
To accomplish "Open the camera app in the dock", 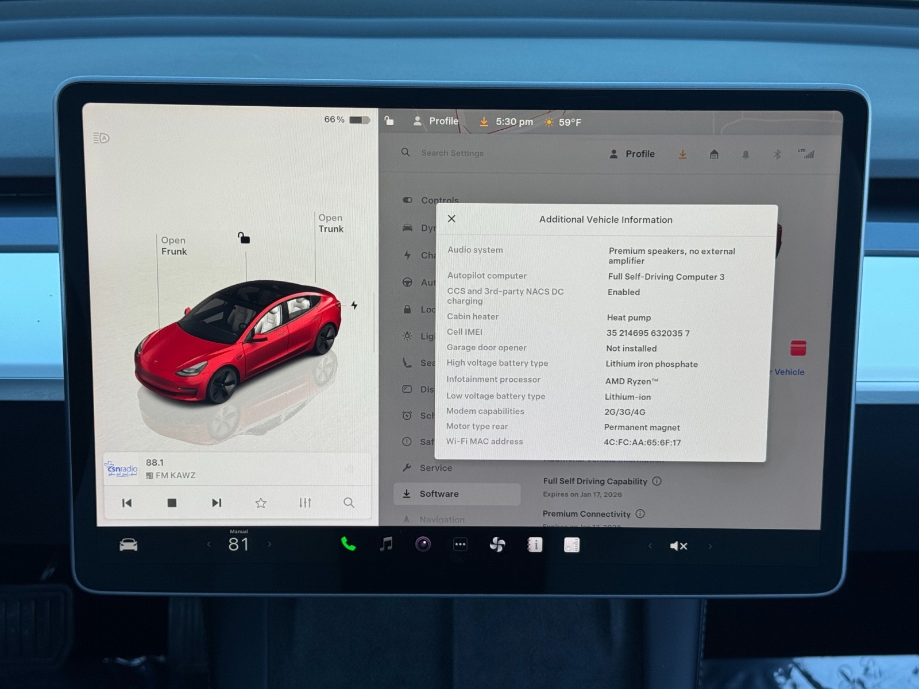I will (423, 544).
